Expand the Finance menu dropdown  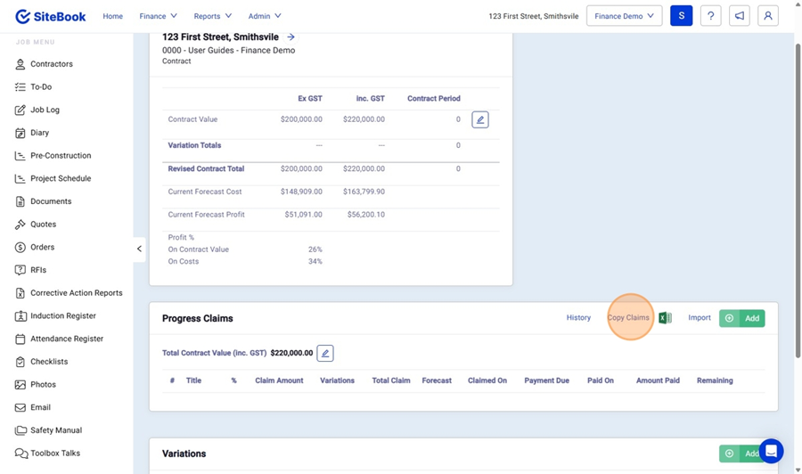[x=158, y=16]
